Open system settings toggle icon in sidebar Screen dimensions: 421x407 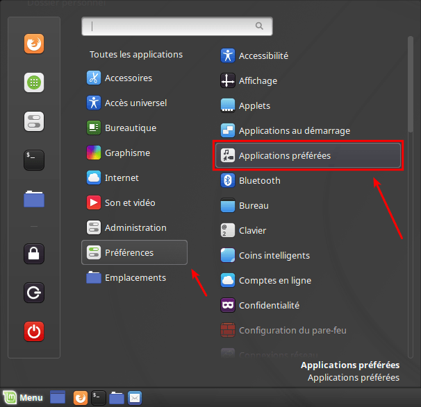pos(34,121)
